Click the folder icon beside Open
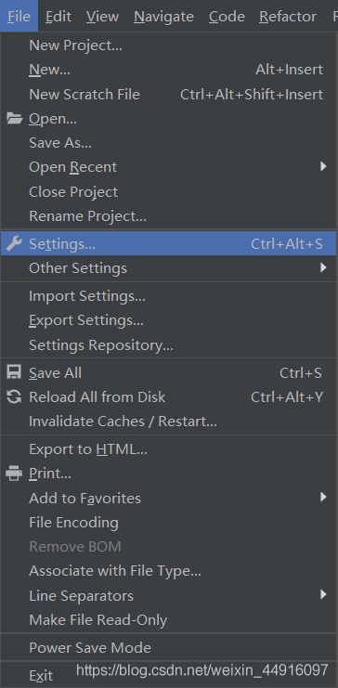Image resolution: width=338 pixels, height=688 pixels. (15, 119)
